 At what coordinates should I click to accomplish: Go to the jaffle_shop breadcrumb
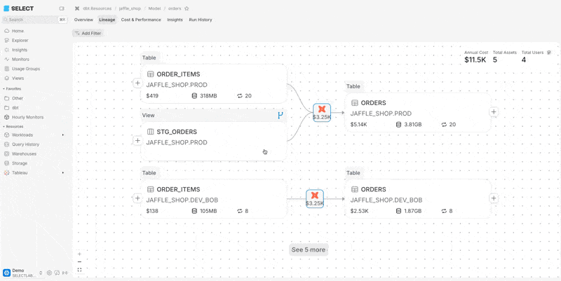130,8
